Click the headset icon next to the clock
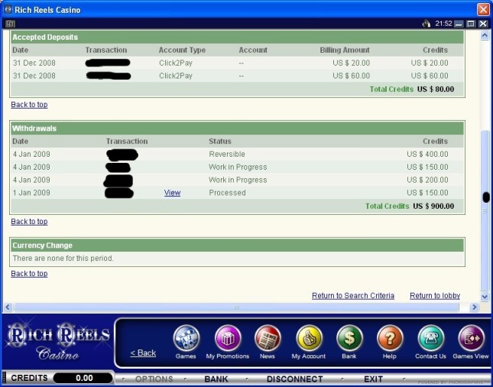This screenshot has height=387, width=493. click(427, 24)
